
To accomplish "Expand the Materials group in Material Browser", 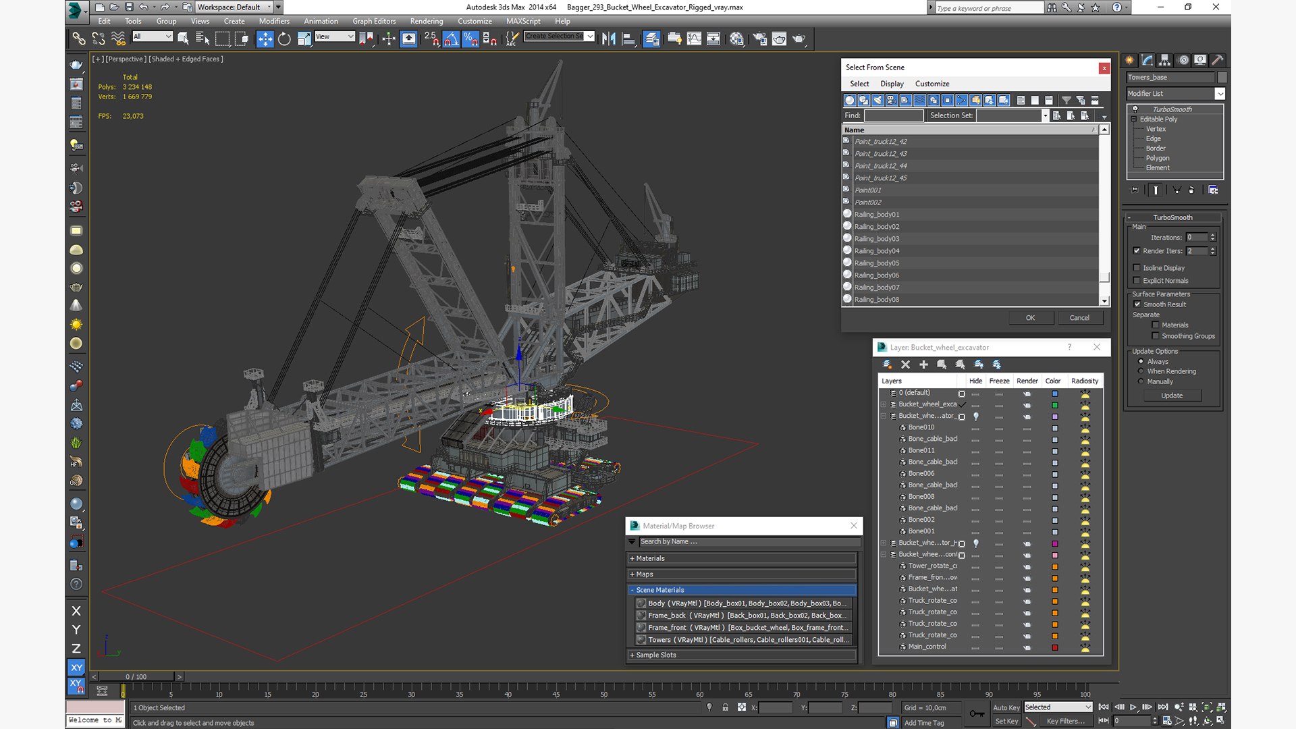I will pyautogui.click(x=741, y=559).
